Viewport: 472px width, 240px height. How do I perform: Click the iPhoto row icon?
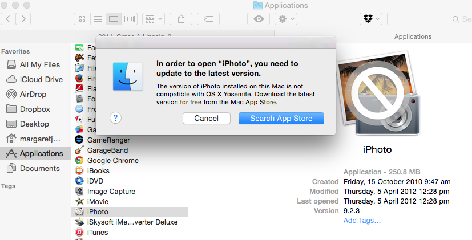[x=79, y=211]
